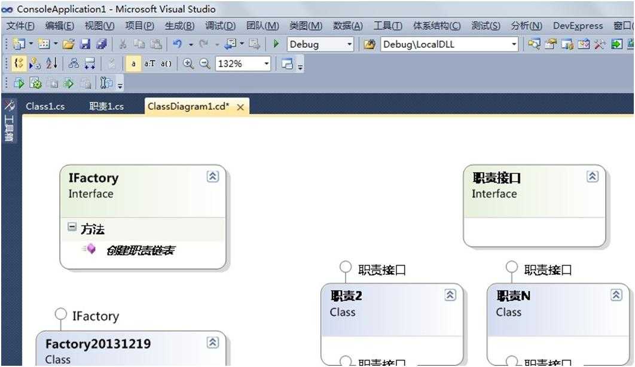
Task: Group members by kind
Action: [19, 63]
